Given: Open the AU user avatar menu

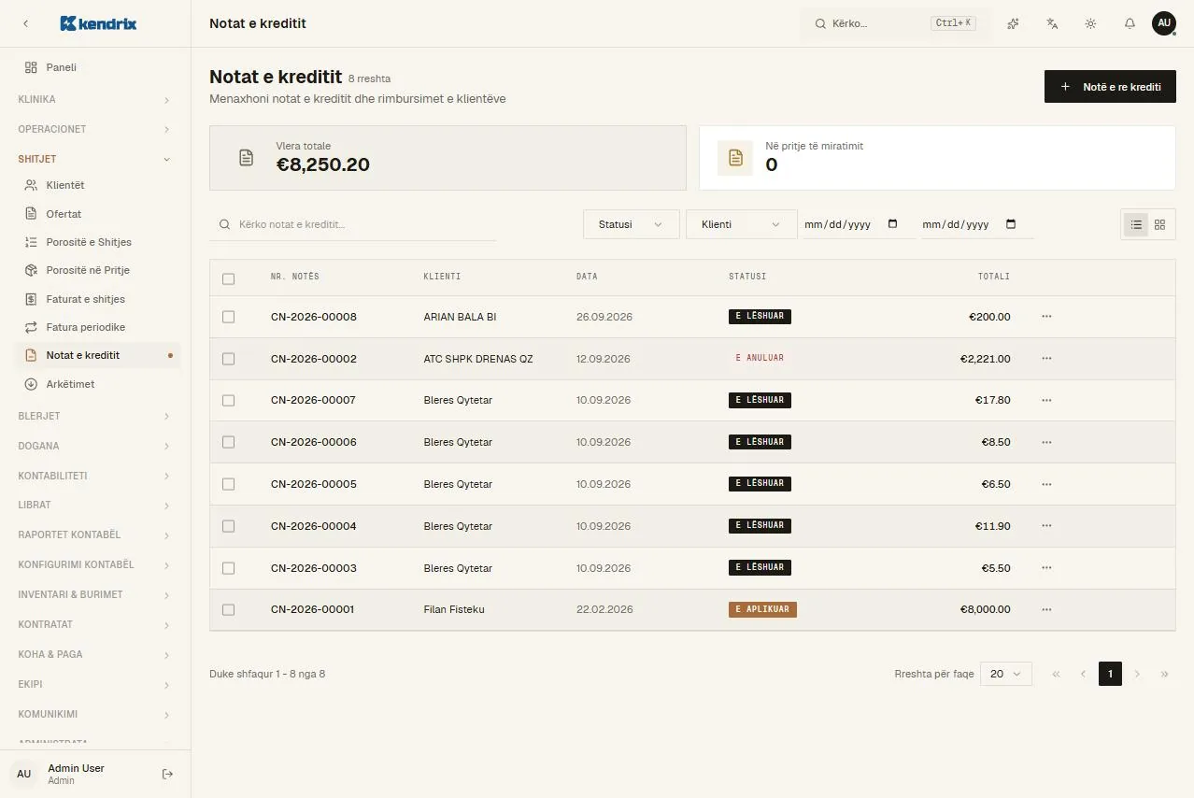Looking at the screenshot, I should tap(1163, 23).
